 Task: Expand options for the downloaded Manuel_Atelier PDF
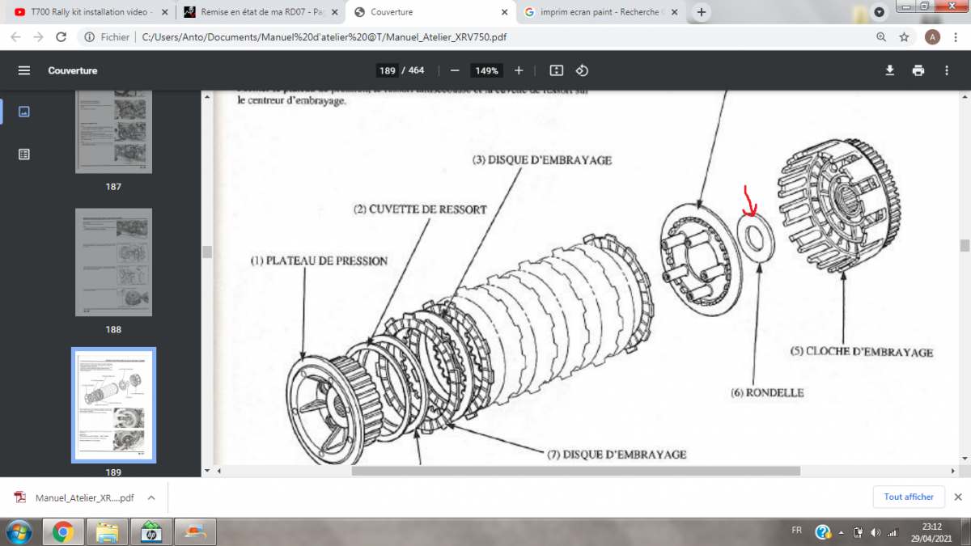tap(151, 497)
